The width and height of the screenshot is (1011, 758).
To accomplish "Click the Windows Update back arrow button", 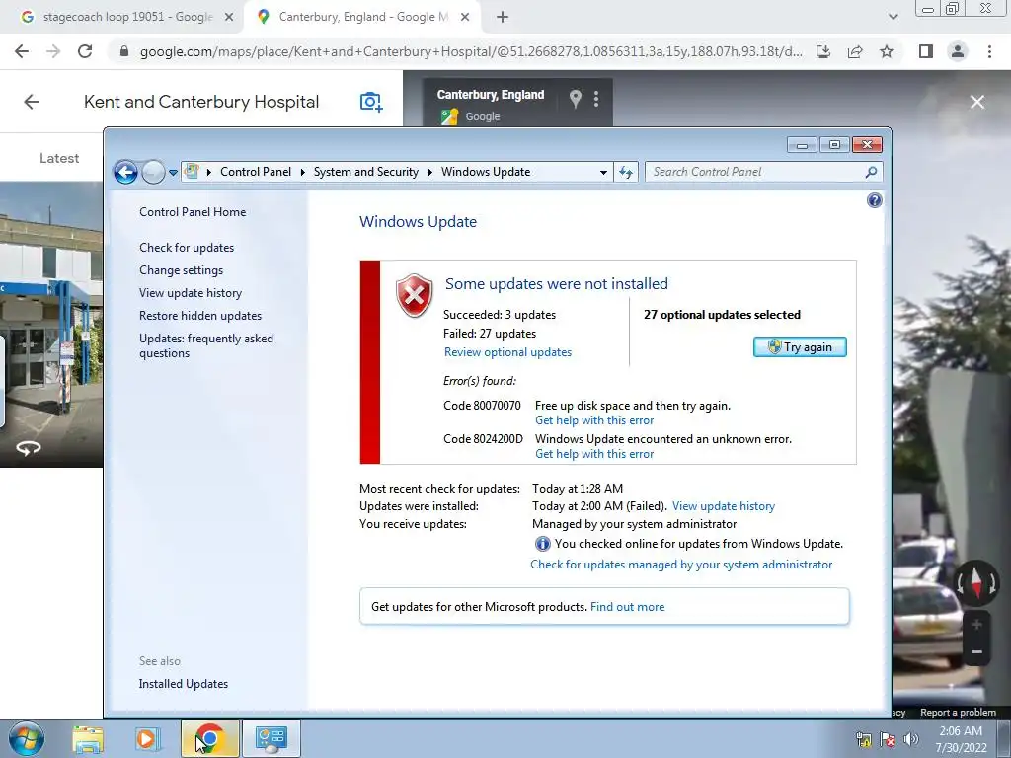I will pos(125,172).
